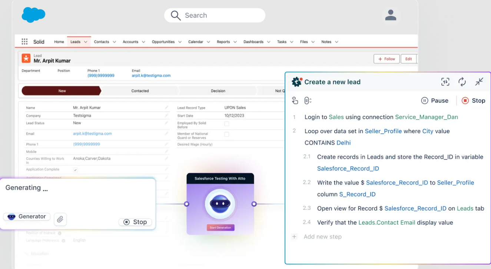
Task: Toggle Member of National Guard or Reserves checkbox
Action: coord(226,134)
